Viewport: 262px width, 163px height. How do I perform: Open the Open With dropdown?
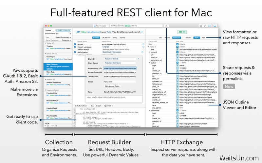[x=109, y=106]
